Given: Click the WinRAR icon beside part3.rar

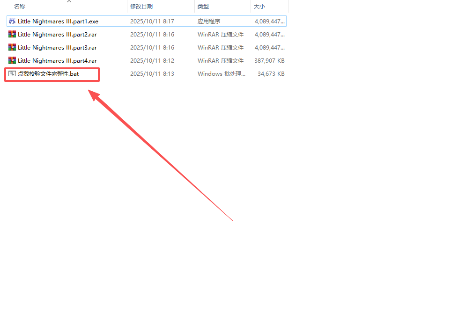Looking at the screenshot, I should tap(12, 47).
